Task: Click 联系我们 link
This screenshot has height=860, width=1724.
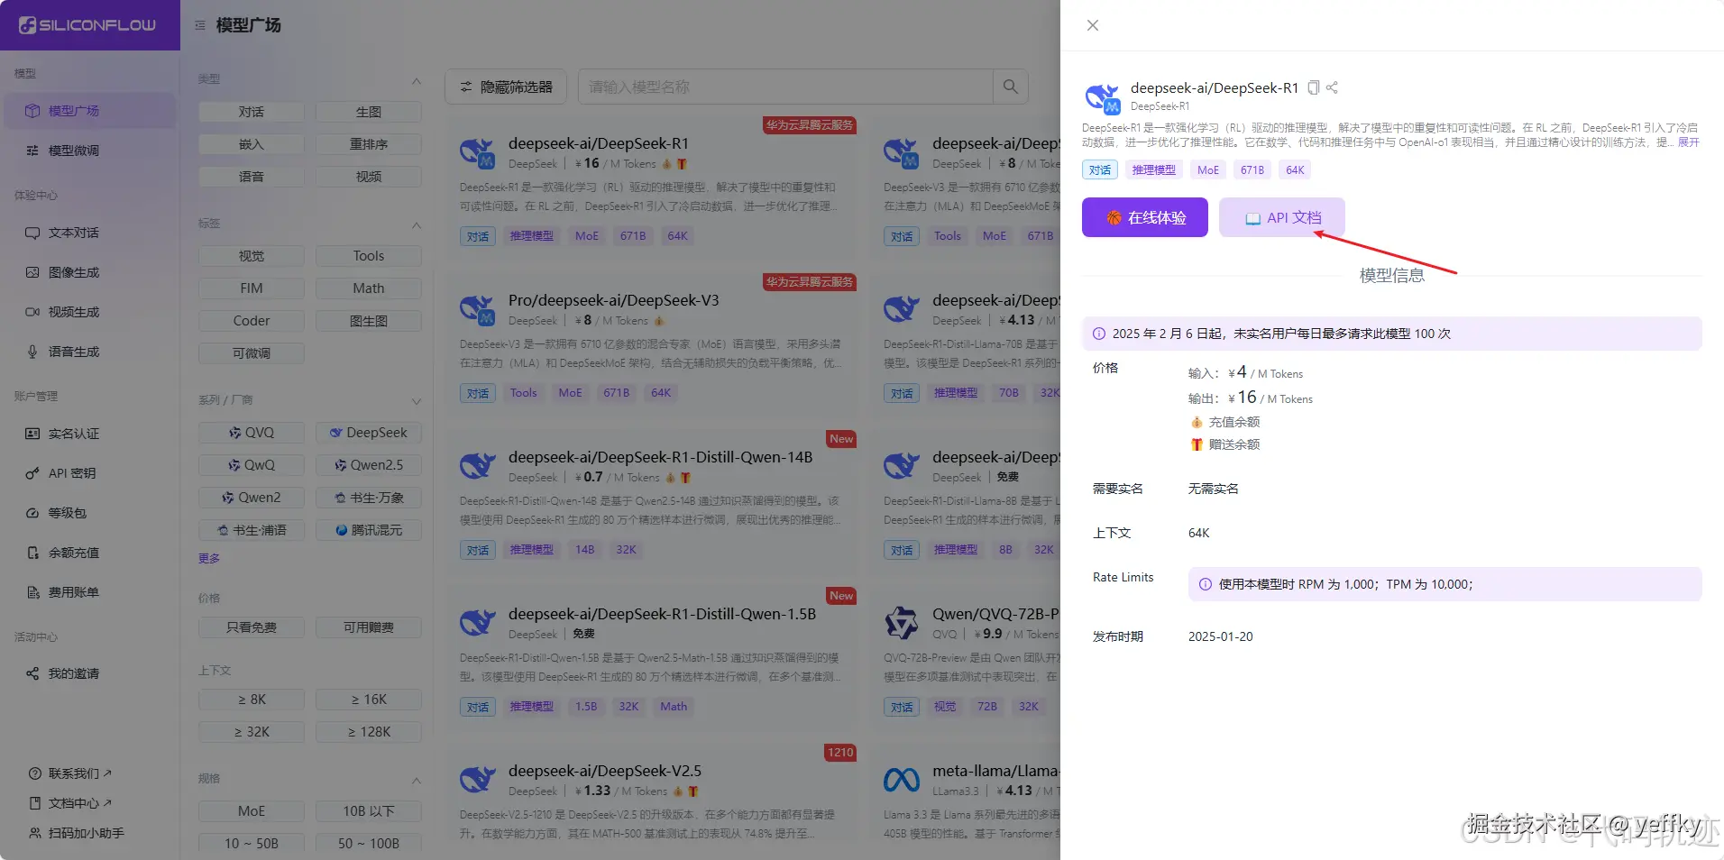Action: tap(72, 773)
